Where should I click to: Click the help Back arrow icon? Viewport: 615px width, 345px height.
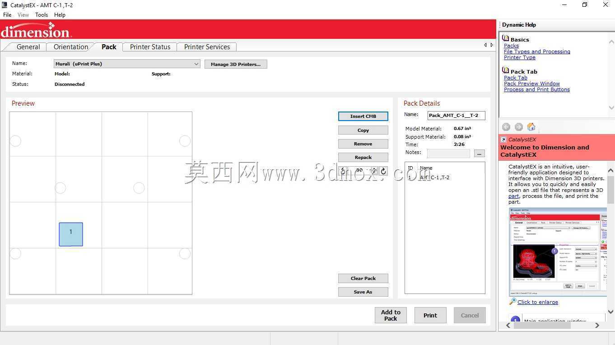(x=506, y=127)
